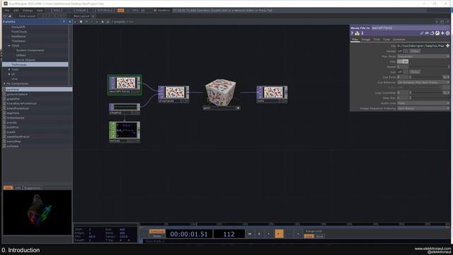Image resolution: width=453 pixels, height=255 pixels.
Task: Switch timeline display to TimeCode
Action: pyautogui.click(x=157, y=232)
